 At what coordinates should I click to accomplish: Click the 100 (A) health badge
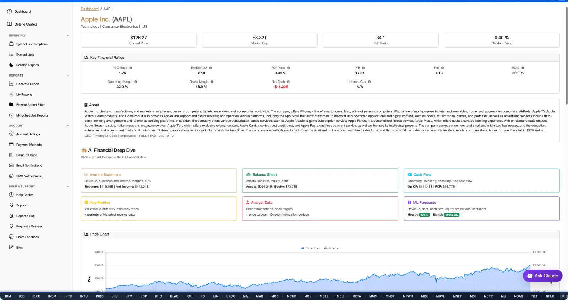[x=425, y=215]
